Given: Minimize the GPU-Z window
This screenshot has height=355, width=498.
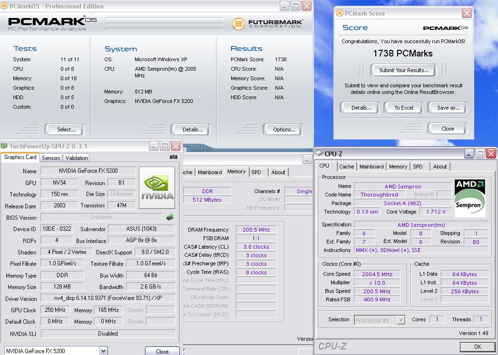Looking at the screenshot, I should coord(154,146).
